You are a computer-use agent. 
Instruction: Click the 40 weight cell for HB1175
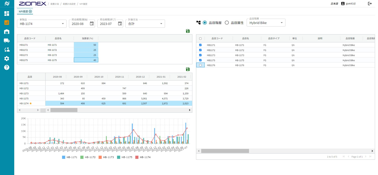86,60
